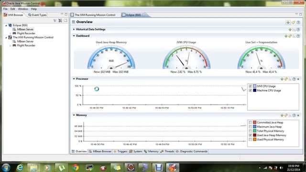Open help icon in Memory section header
Screen dimensions: 306x172
295,115
